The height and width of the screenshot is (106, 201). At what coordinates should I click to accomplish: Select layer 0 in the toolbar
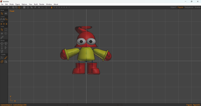pos(52,7)
